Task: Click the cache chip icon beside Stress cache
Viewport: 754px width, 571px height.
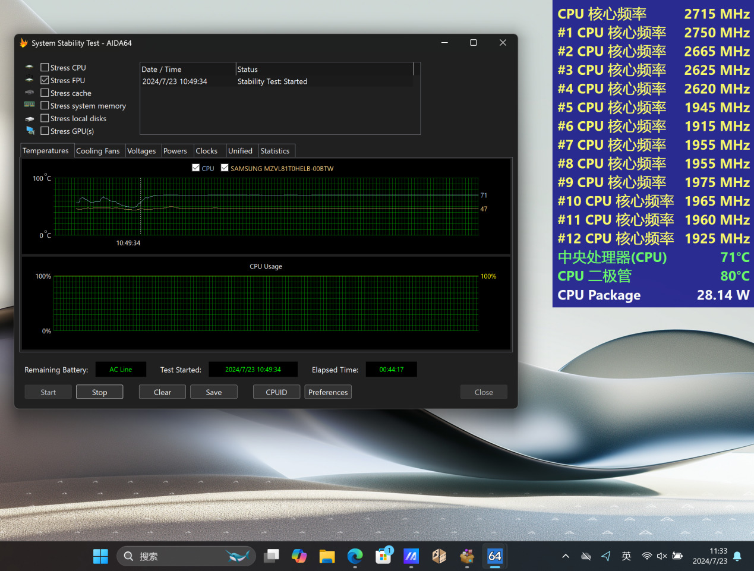Action: click(x=29, y=93)
